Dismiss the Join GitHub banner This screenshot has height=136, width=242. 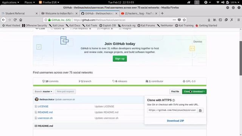[198, 42]
